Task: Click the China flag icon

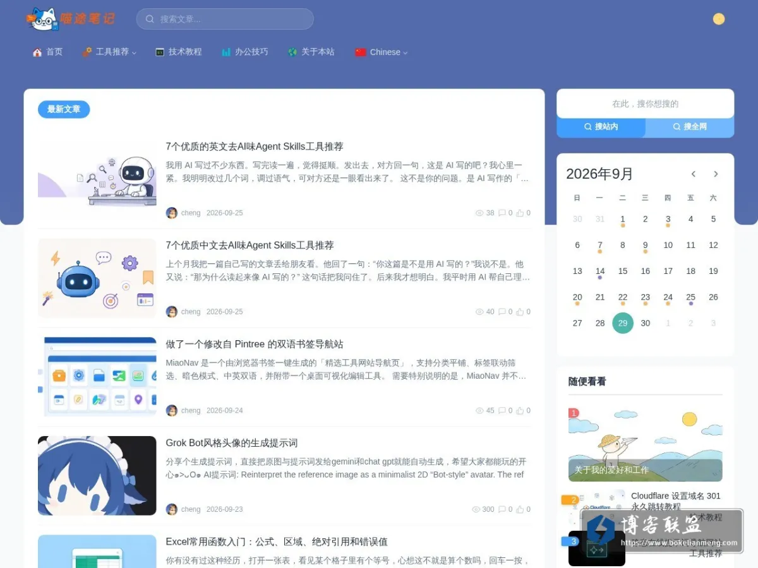Action: pyautogui.click(x=361, y=52)
